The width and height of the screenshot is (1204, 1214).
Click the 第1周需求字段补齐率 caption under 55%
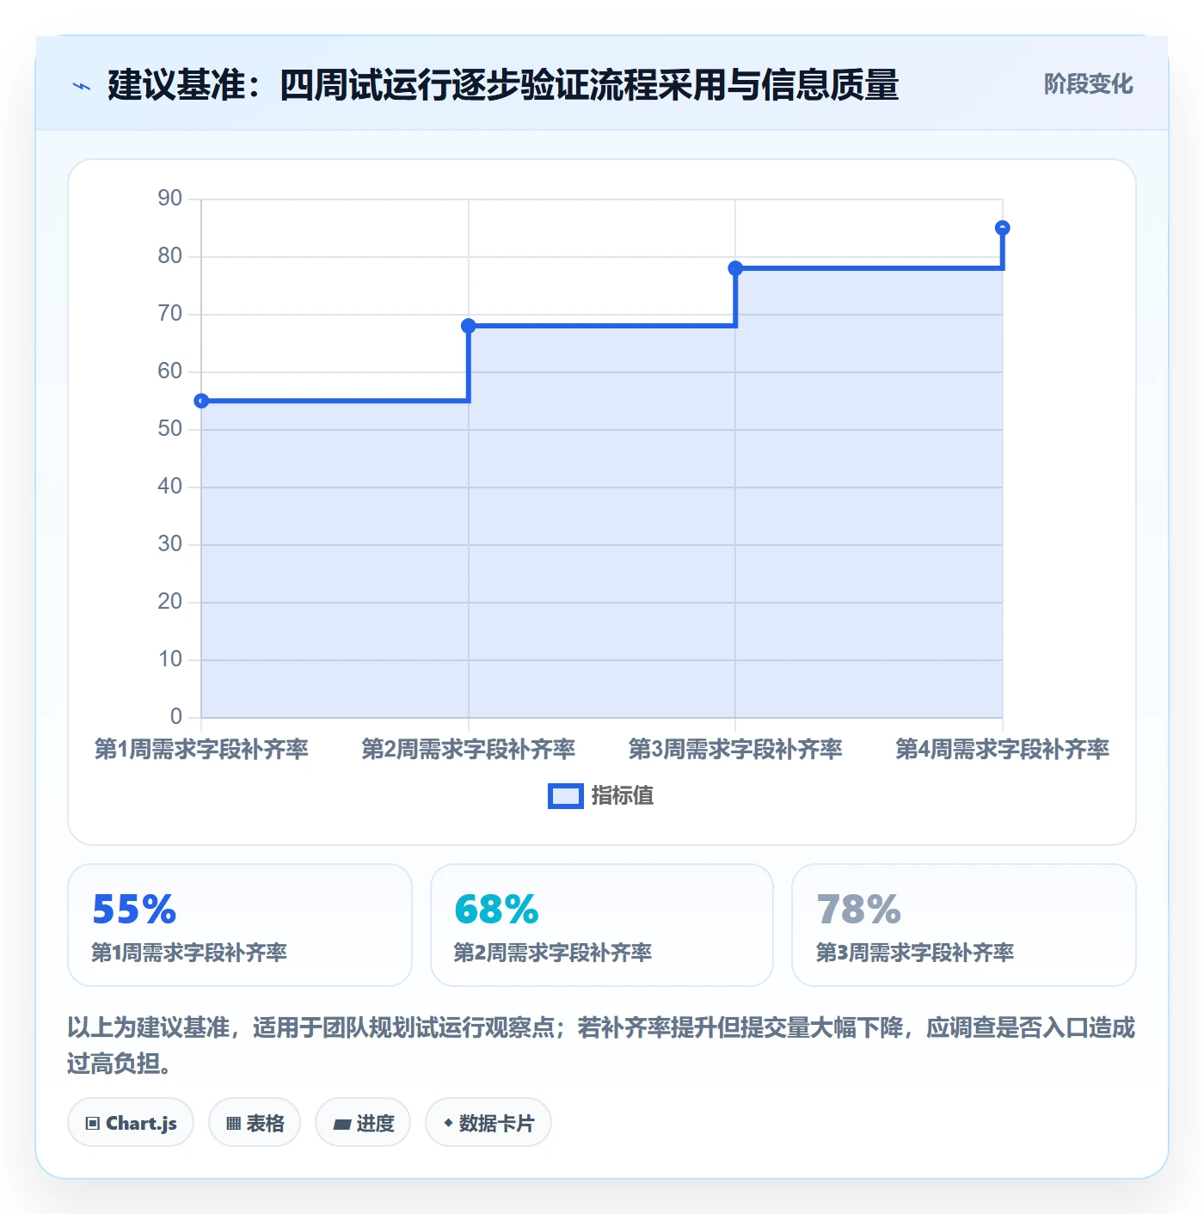[x=189, y=953]
